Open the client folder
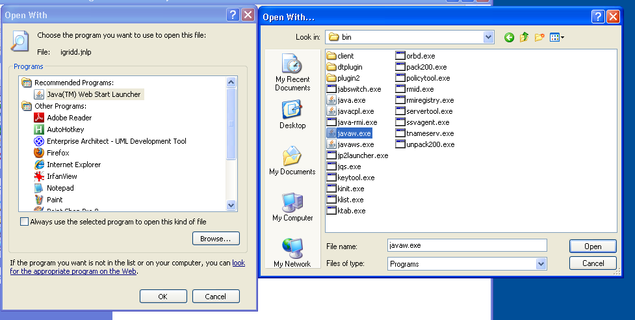The image size is (635, 320). tap(340, 56)
